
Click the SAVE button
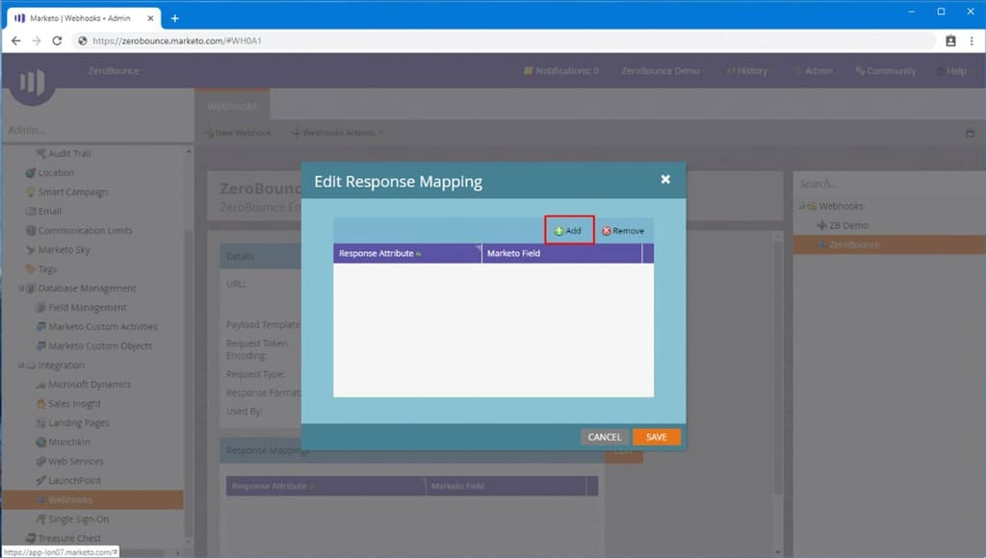(x=656, y=437)
